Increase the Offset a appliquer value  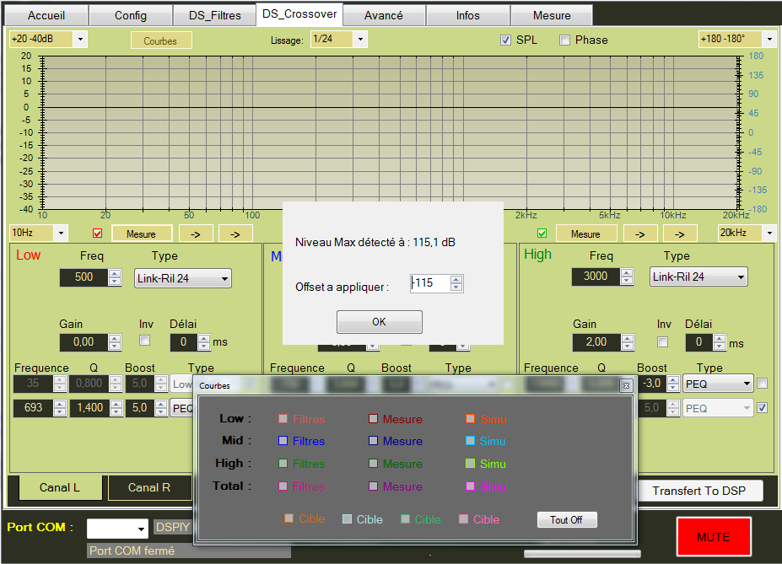456,279
